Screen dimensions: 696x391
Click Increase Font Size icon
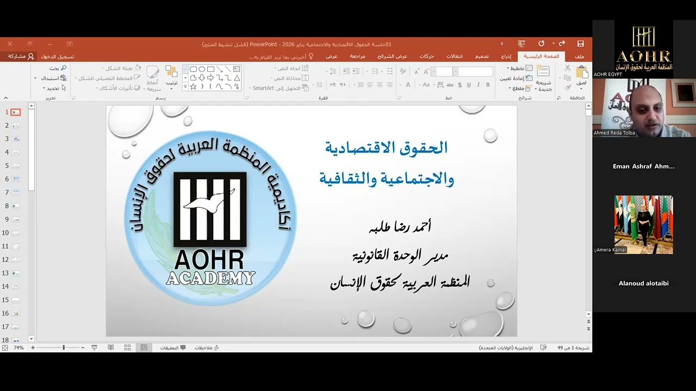[x=427, y=71]
